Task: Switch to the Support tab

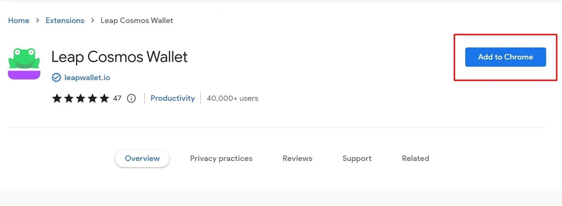Action: click(357, 159)
